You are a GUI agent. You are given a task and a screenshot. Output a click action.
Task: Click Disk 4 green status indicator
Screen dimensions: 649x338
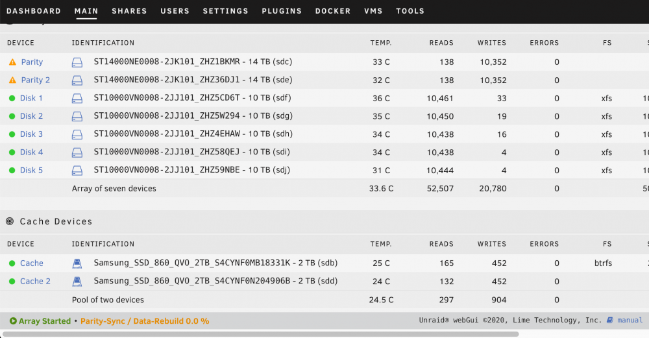click(x=12, y=152)
